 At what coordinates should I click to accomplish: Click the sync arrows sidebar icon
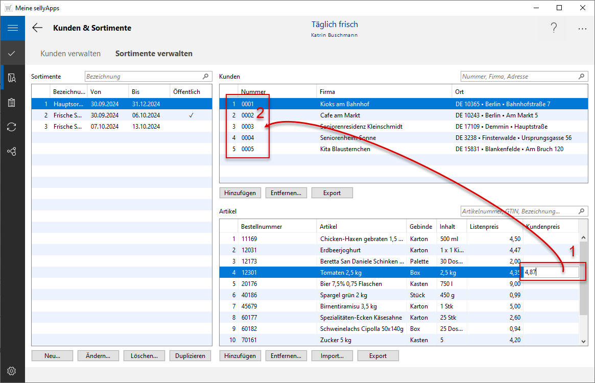pyautogui.click(x=12, y=127)
